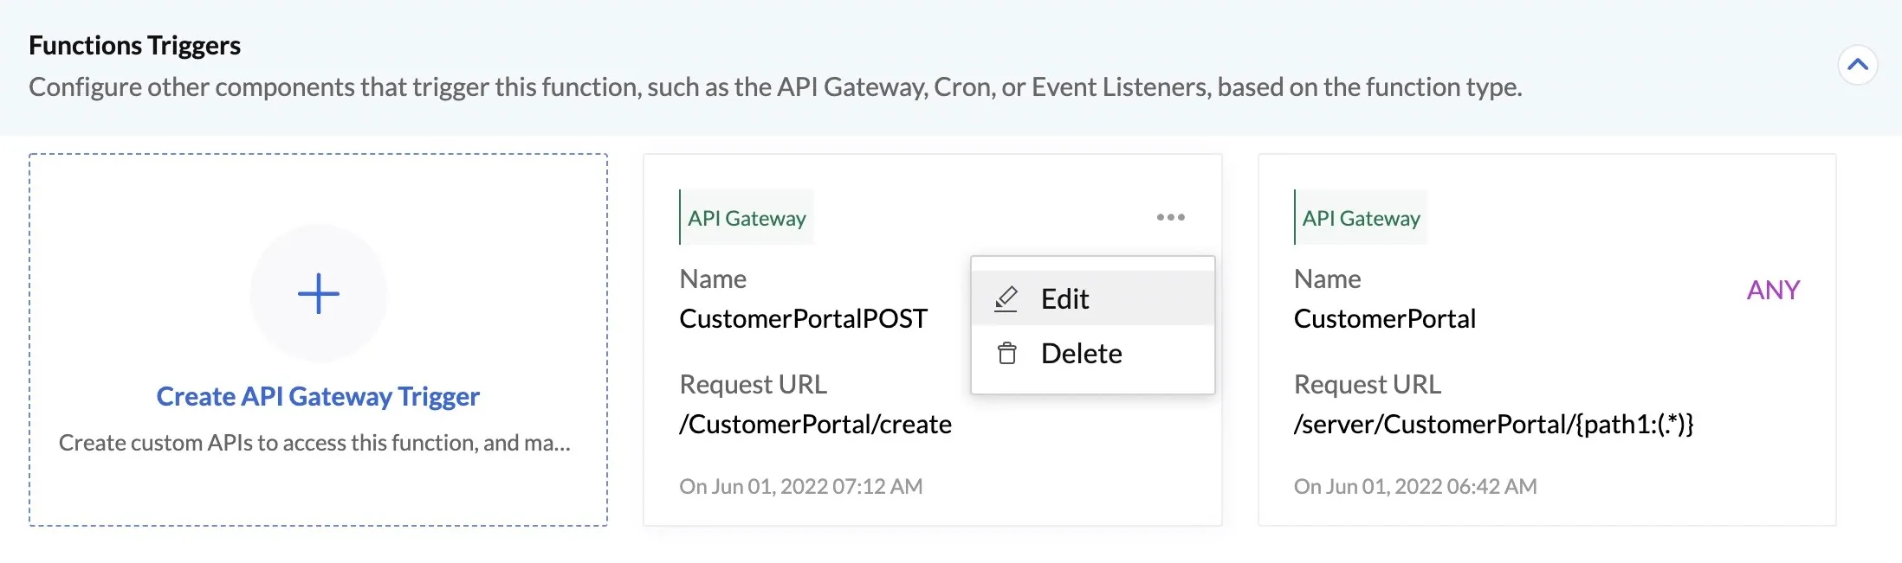This screenshot has height=563, width=1902.
Task: Click the ANY method label
Action: pyautogui.click(x=1773, y=290)
